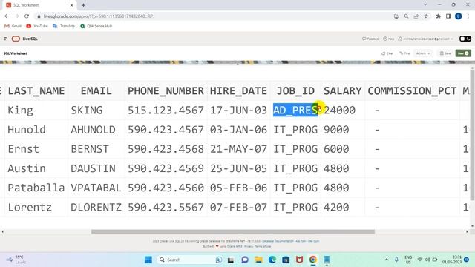The height and width of the screenshot is (267, 475).
Task: Click the Oracle logo next to Live SQL
Action: tap(16, 39)
